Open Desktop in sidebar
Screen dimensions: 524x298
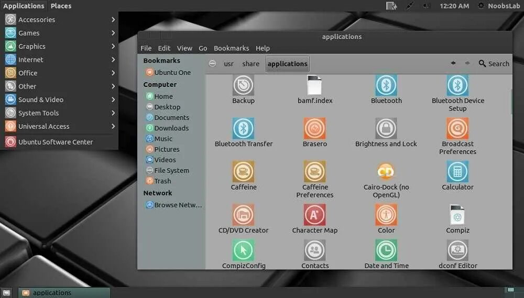point(163,107)
